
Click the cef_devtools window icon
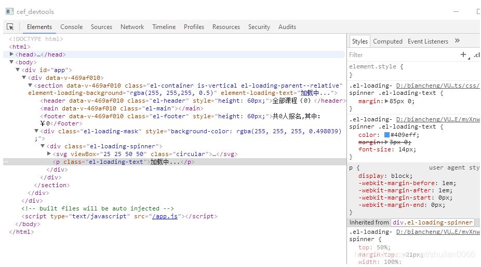click(x=9, y=11)
